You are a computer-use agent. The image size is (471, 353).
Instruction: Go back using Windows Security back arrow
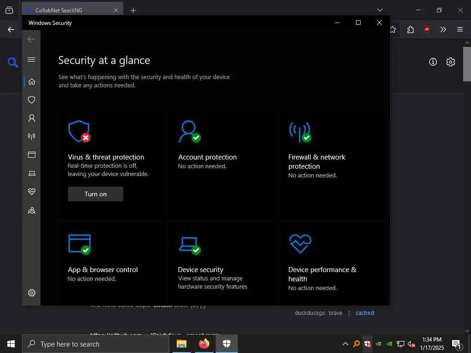pyautogui.click(x=31, y=39)
